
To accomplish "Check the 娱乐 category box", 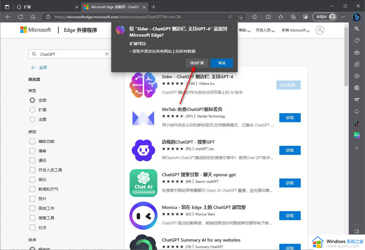I will coord(32,180).
